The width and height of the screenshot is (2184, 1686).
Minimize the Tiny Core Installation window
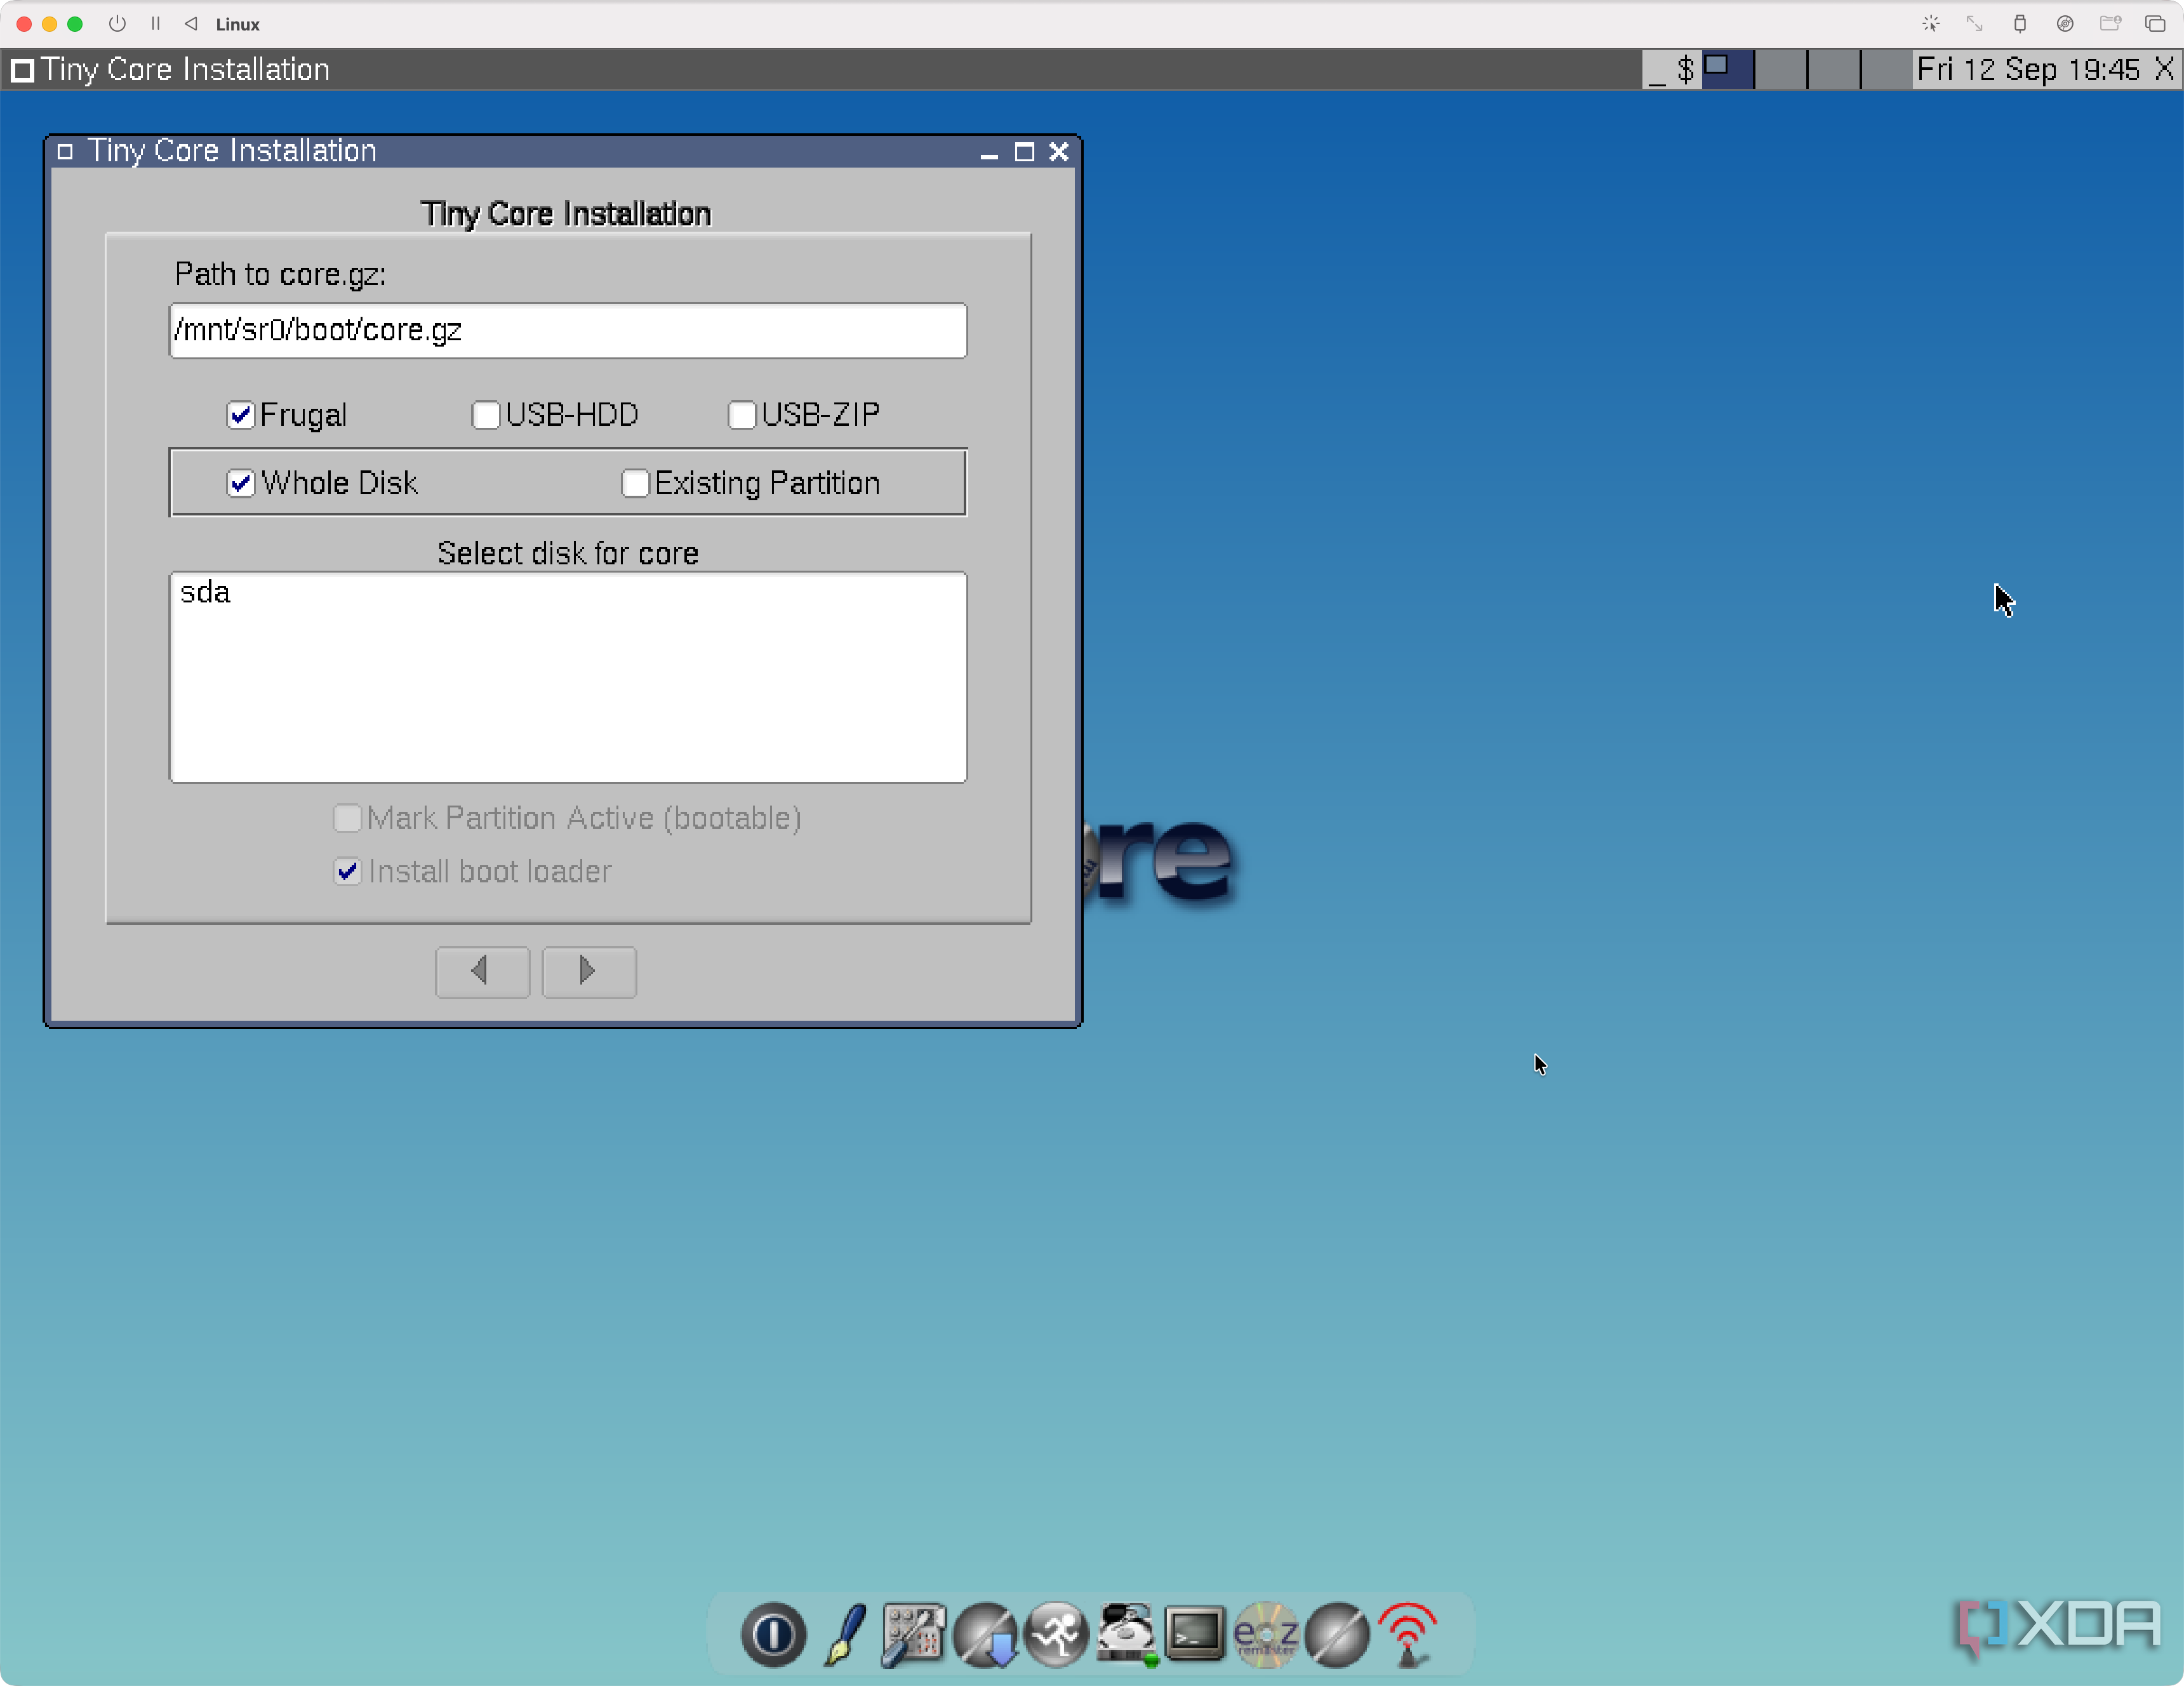(989, 152)
